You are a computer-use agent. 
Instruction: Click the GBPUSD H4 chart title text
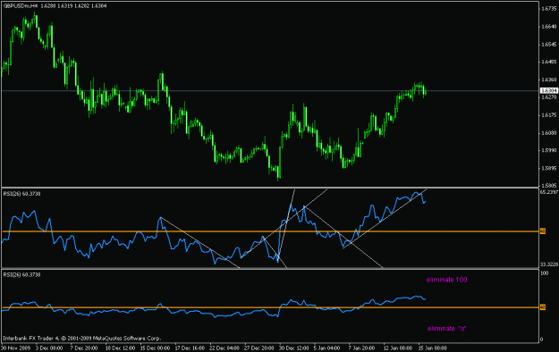click(55, 5)
